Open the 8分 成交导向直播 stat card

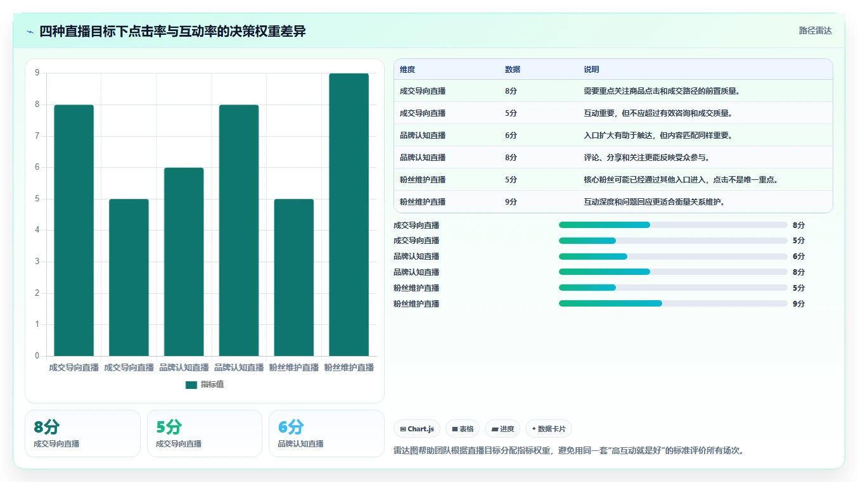point(82,433)
